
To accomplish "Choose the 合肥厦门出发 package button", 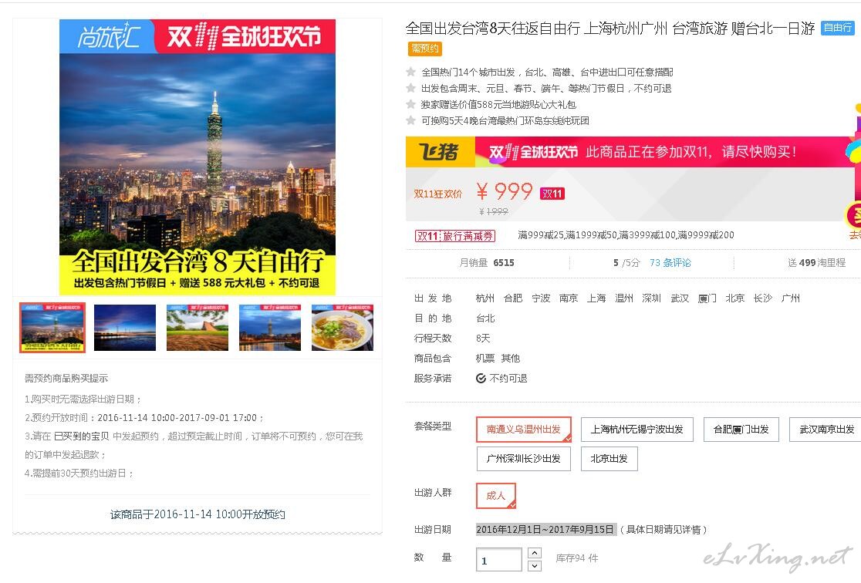I will pos(741,430).
